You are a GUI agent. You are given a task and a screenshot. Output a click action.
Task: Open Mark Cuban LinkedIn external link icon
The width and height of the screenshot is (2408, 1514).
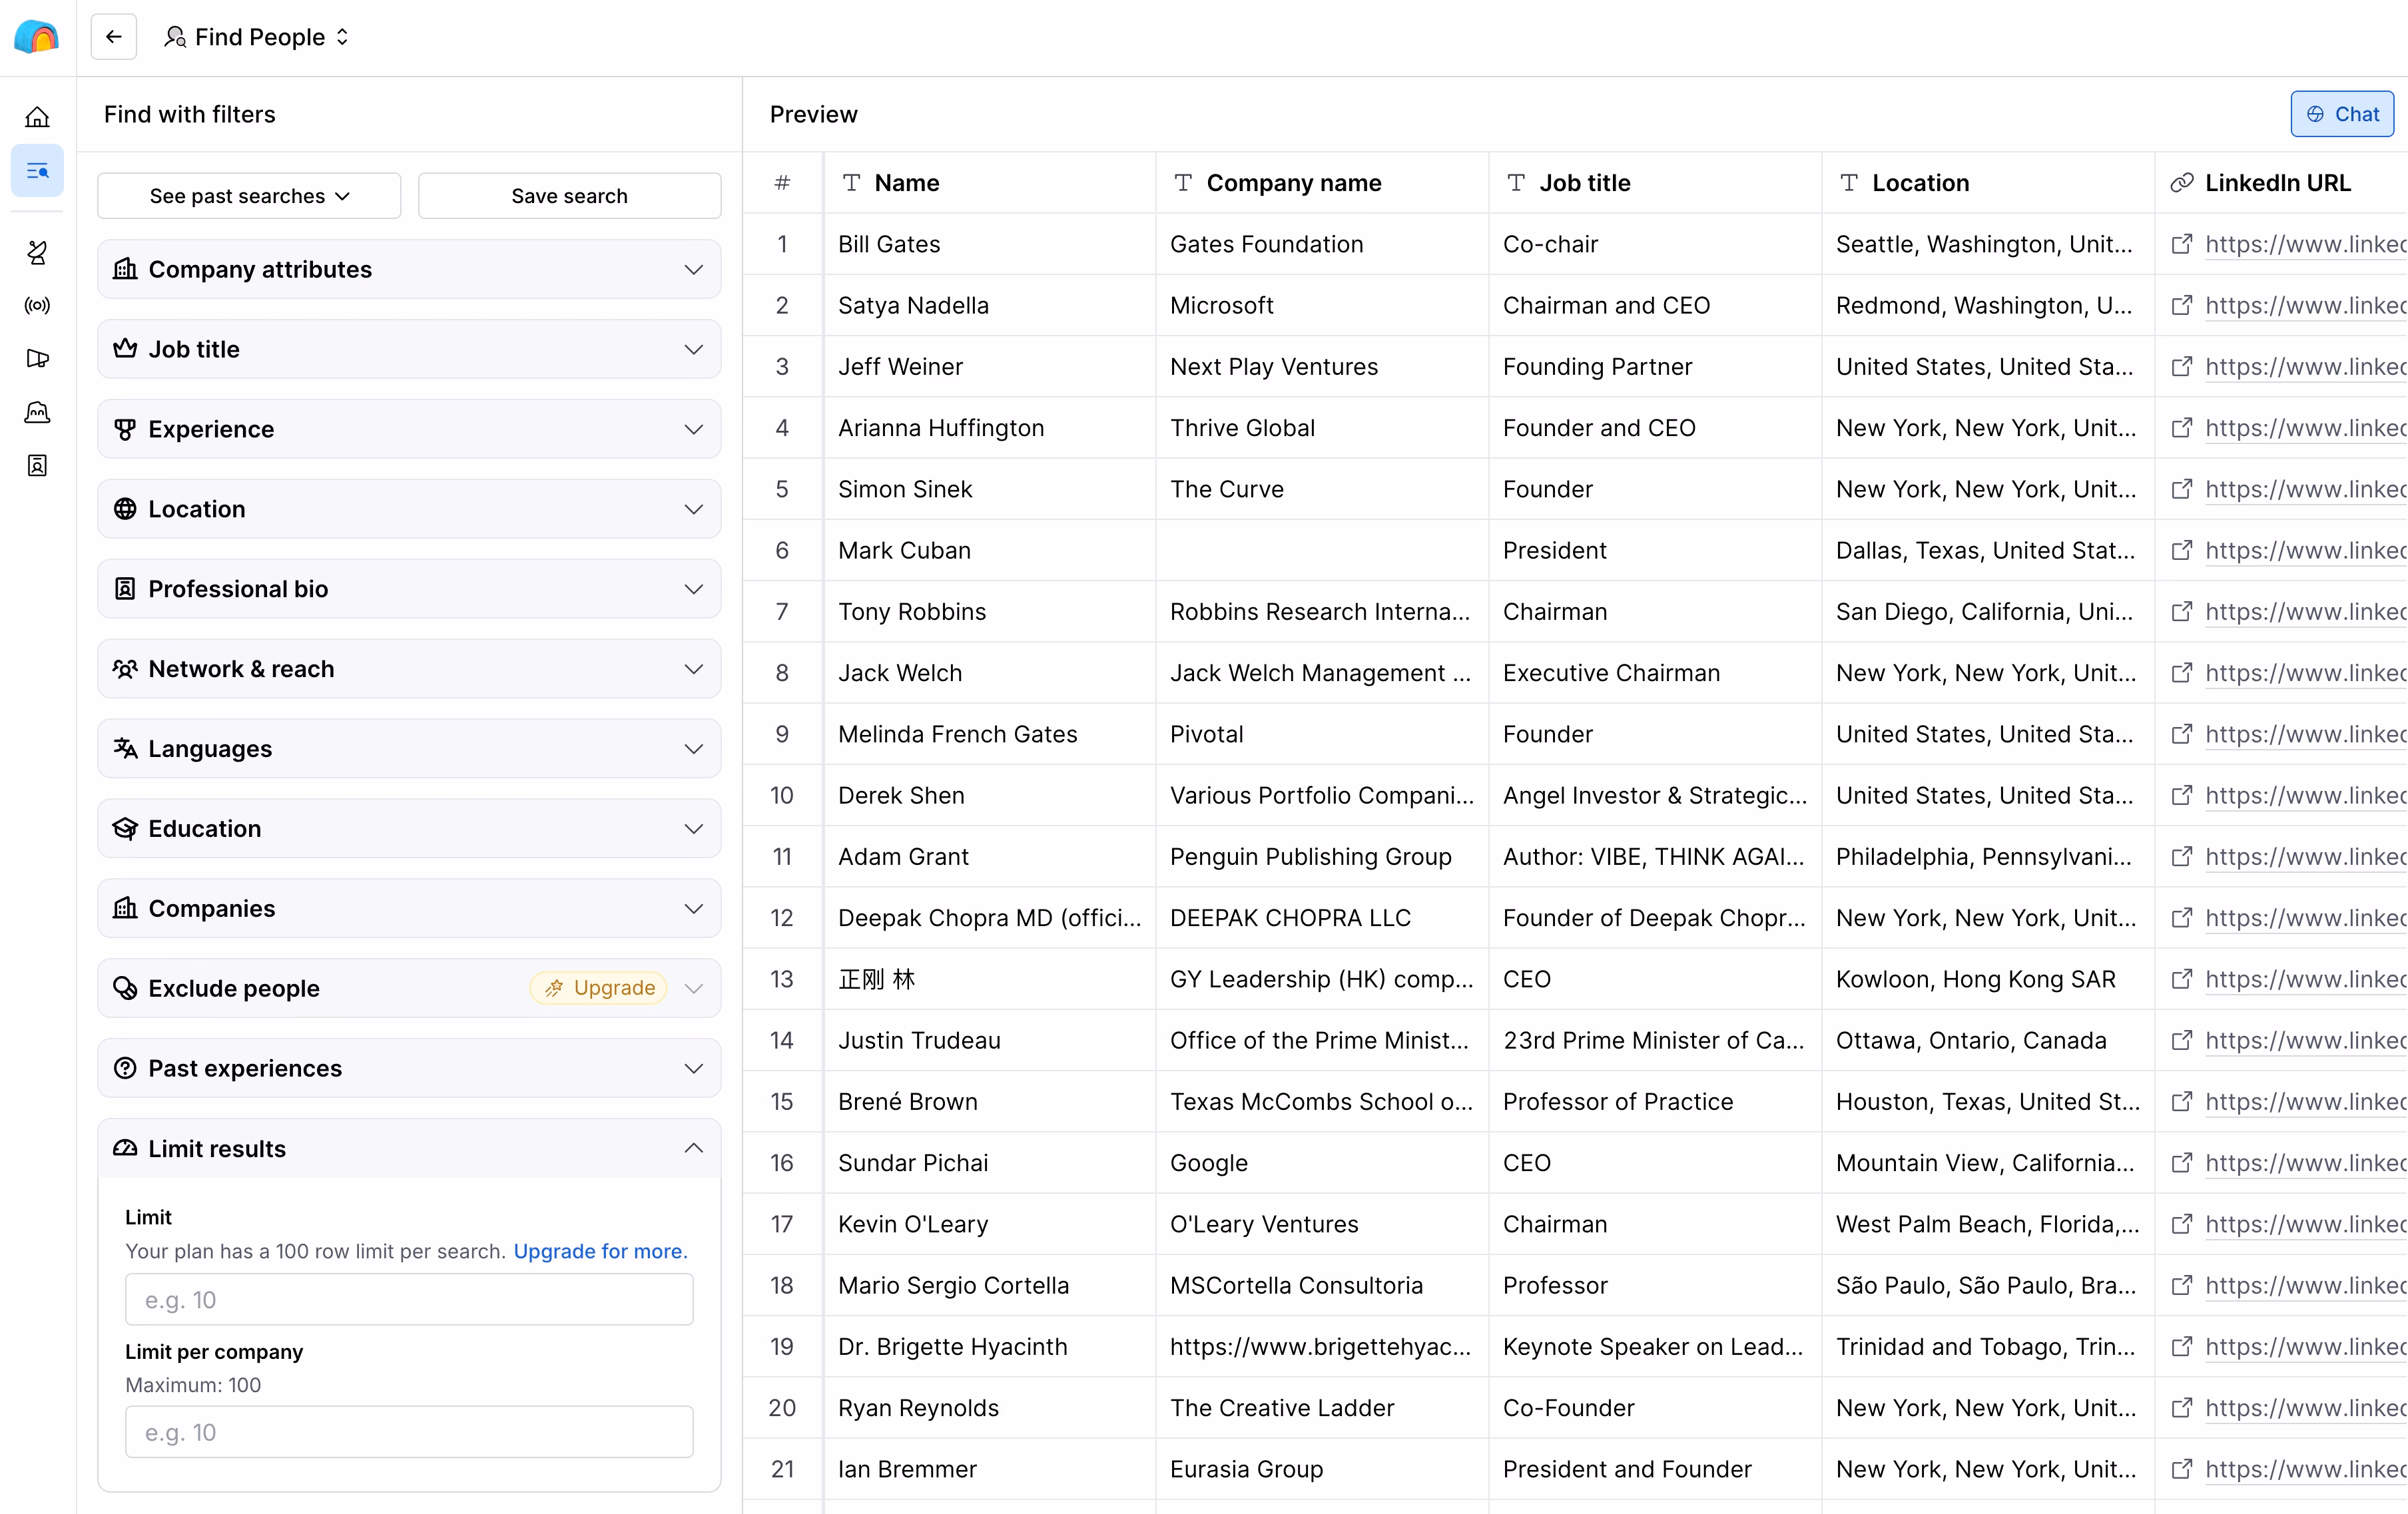(x=2182, y=550)
